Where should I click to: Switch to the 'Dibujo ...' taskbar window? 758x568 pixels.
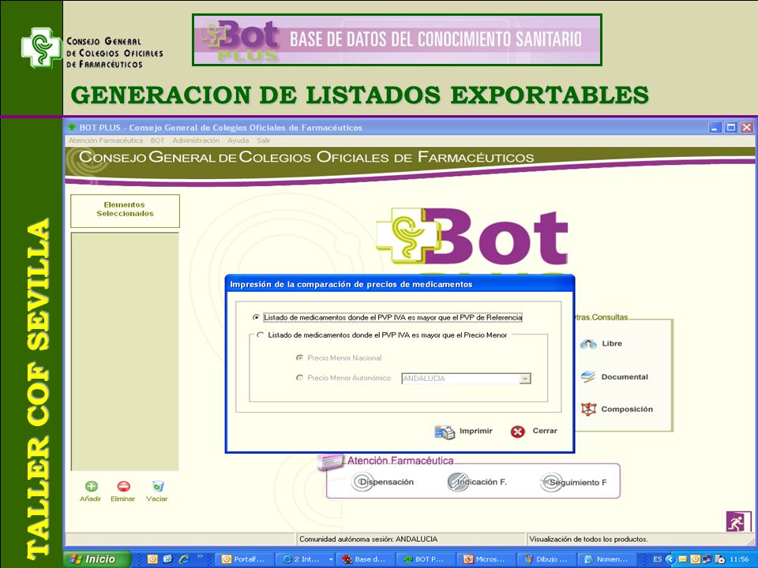click(546, 559)
